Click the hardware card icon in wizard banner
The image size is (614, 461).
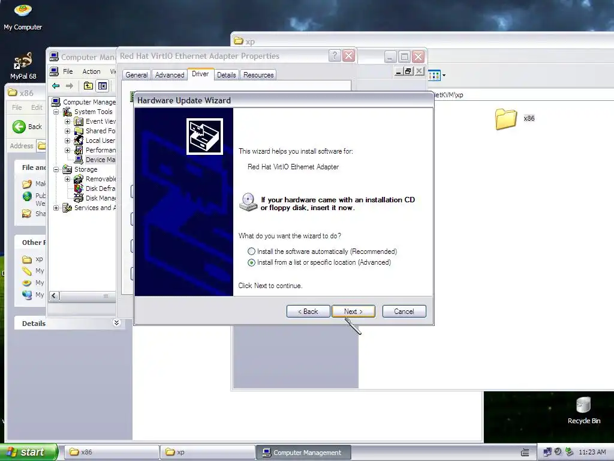204,136
